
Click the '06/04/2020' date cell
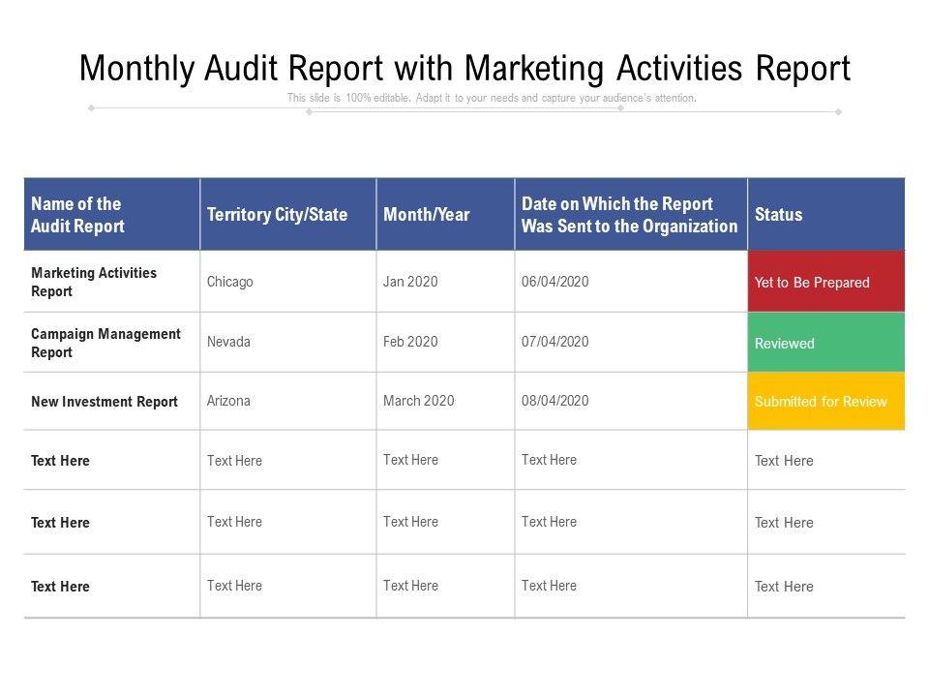point(631,282)
